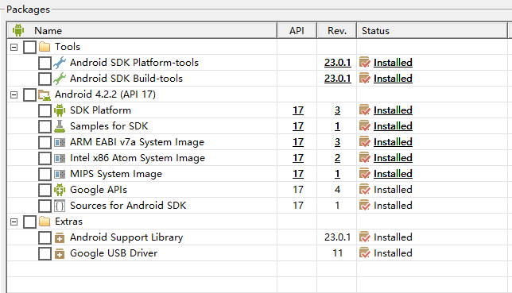
Task: Click installed status icon for Android Support Library
Action: (x=364, y=237)
